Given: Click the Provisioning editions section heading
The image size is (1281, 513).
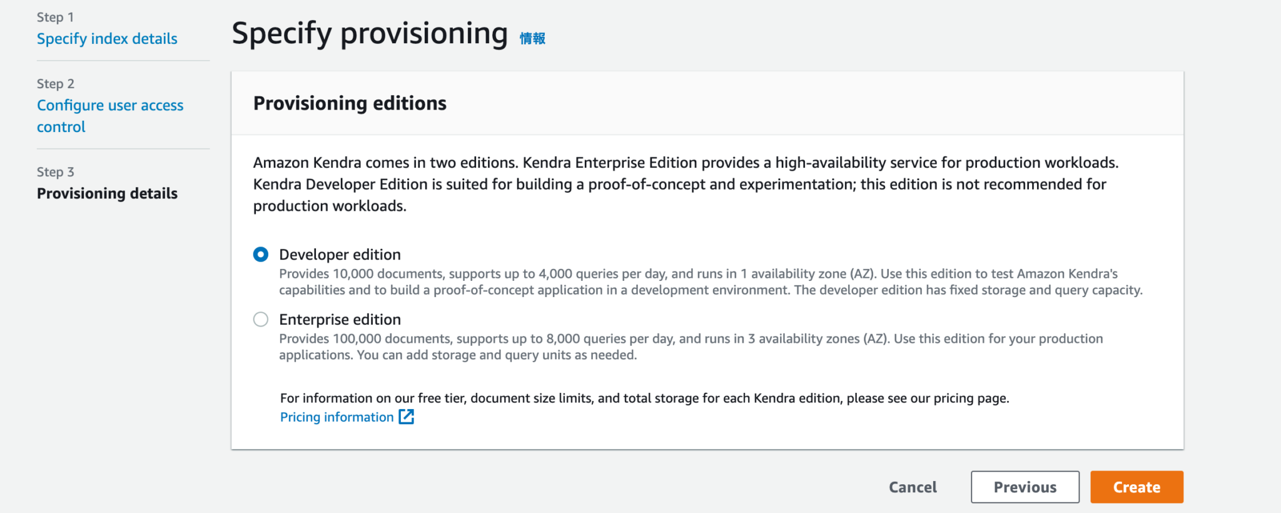Looking at the screenshot, I should coord(350,103).
